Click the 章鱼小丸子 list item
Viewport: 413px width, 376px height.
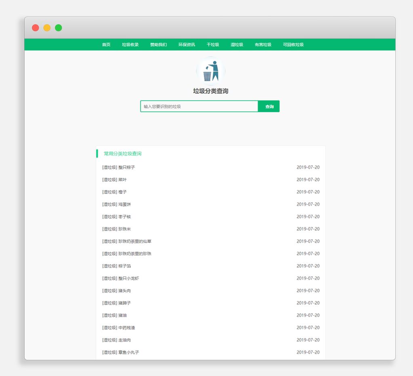click(x=121, y=353)
